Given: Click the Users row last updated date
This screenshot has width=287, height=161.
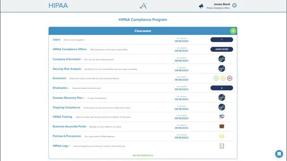Looking at the screenshot, I should (x=181, y=41).
